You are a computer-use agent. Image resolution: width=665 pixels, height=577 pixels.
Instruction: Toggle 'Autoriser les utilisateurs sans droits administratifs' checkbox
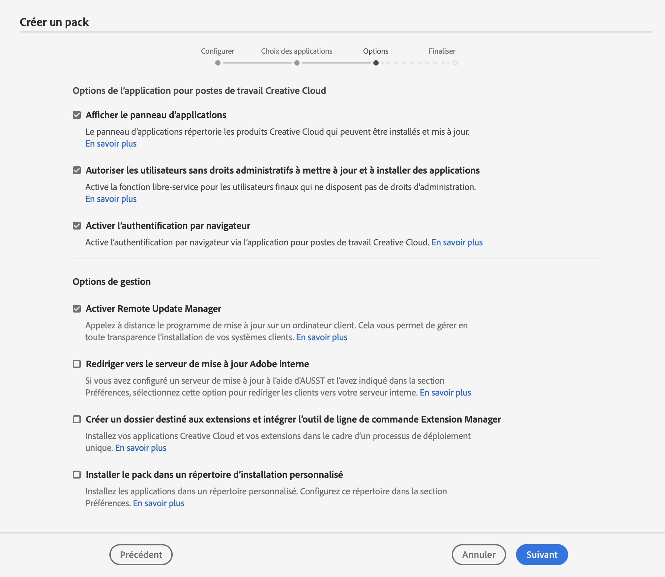tap(77, 170)
